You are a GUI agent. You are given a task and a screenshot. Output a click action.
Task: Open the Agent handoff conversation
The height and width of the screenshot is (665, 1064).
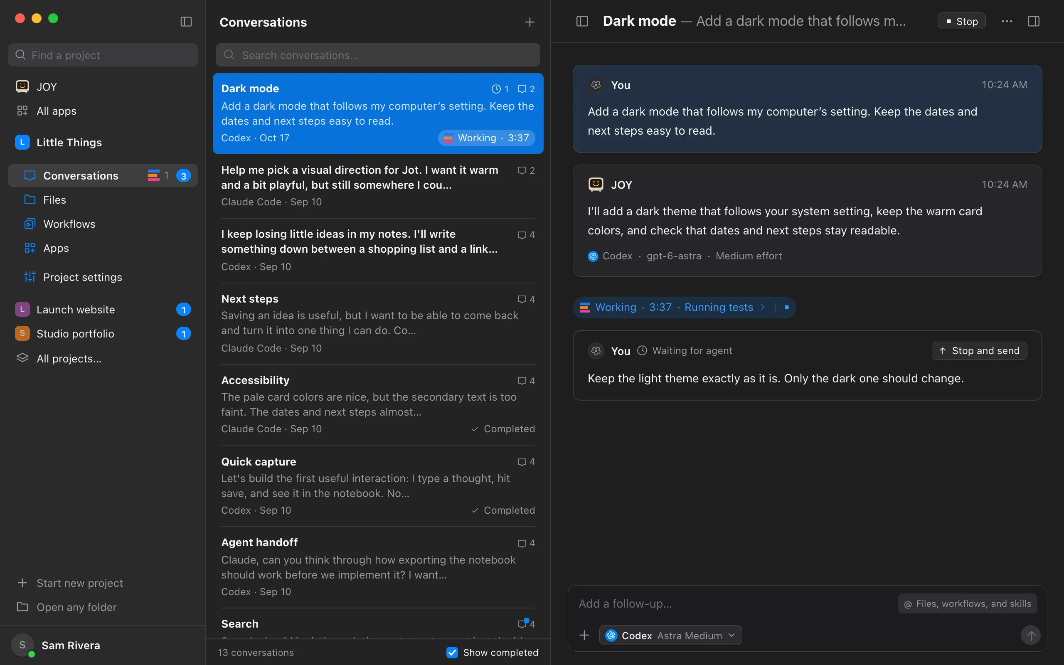pos(378,567)
